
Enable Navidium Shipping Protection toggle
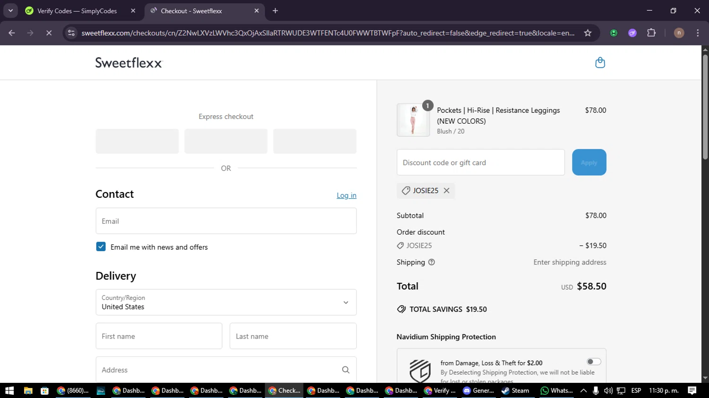594,362
